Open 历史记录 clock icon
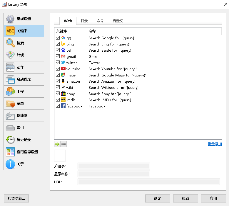 [x=10, y=140]
